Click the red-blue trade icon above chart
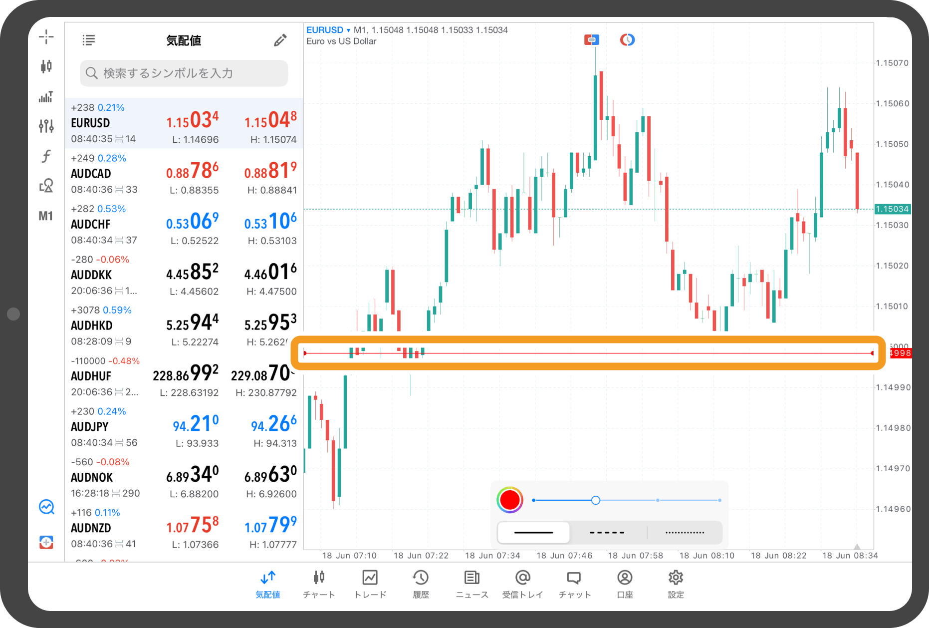Image resolution: width=929 pixels, height=628 pixels. click(592, 39)
